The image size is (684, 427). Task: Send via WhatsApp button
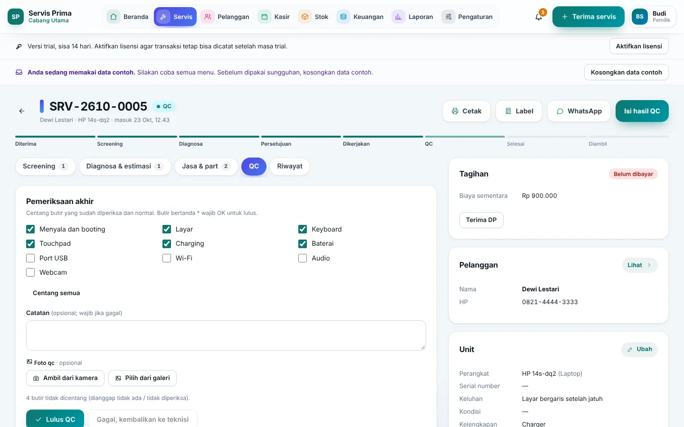pyautogui.click(x=579, y=111)
